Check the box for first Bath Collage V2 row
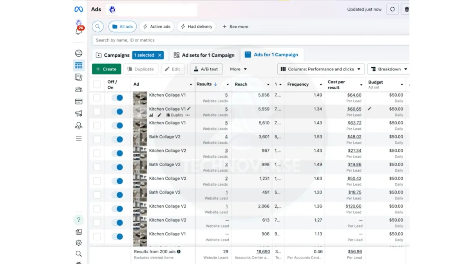The height and width of the screenshot is (264, 470). point(97,140)
